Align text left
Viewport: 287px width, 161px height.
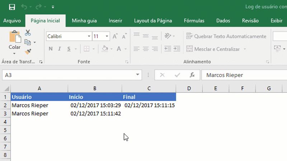pyautogui.click(x=137, y=49)
